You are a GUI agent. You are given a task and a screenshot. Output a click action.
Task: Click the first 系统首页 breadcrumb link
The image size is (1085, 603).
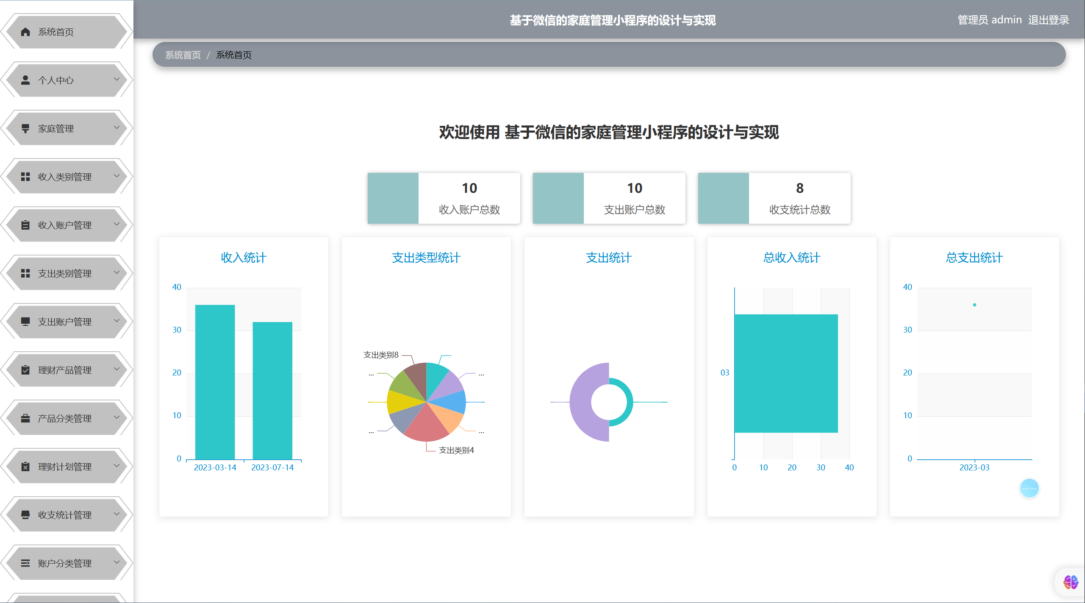[183, 55]
